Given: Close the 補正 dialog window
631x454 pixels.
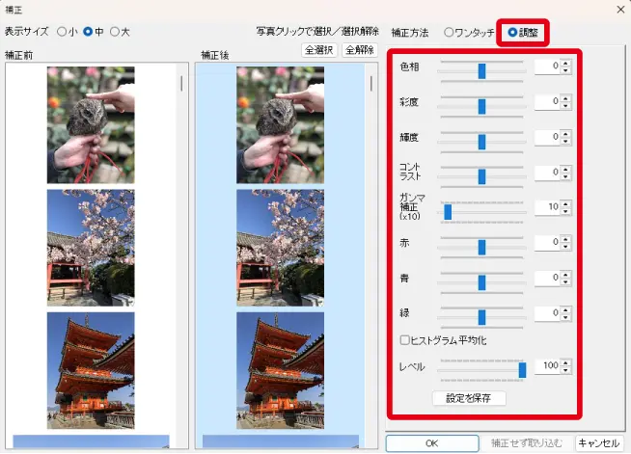Looking at the screenshot, I should point(620,10).
